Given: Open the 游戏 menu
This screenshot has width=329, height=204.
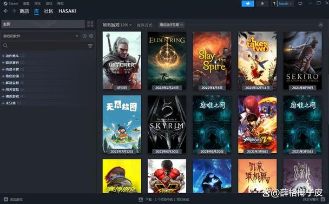Looking at the screenshot, I should click(x=49, y=3).
